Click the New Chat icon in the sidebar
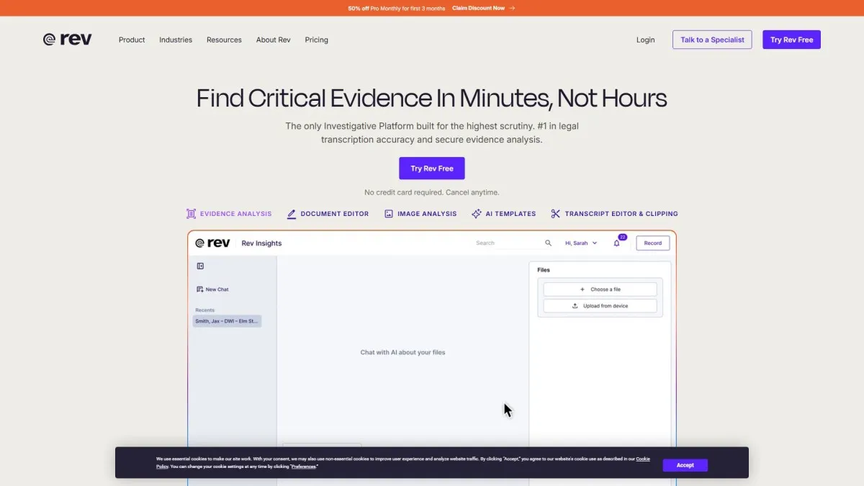 point(199,289)
